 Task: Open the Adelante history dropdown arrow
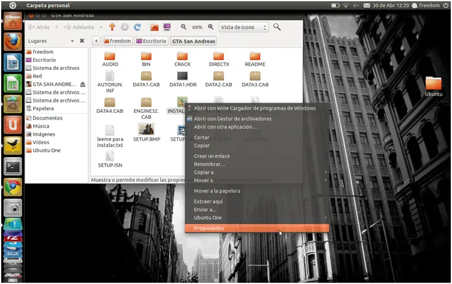[101, 27]
